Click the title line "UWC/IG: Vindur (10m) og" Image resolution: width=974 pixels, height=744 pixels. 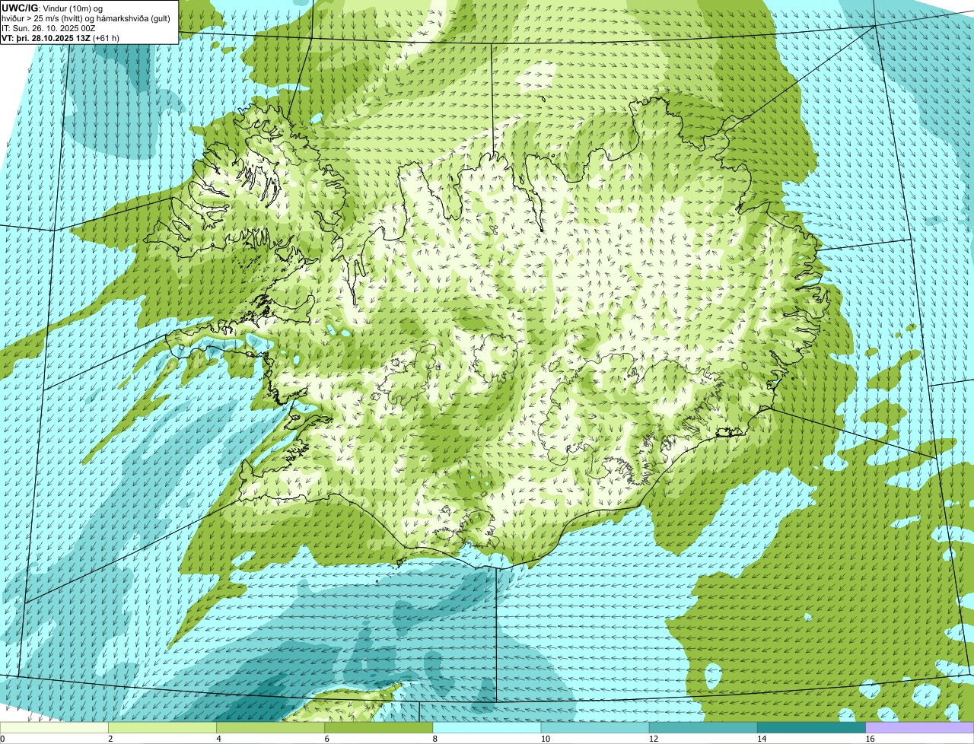coord(52,8)
